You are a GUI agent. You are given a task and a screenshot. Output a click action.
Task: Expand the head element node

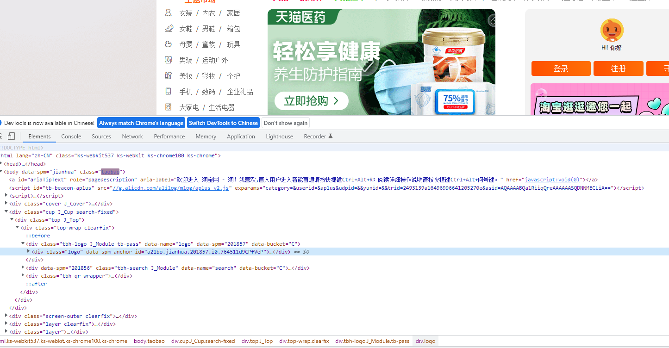click(x=1, y=164)
